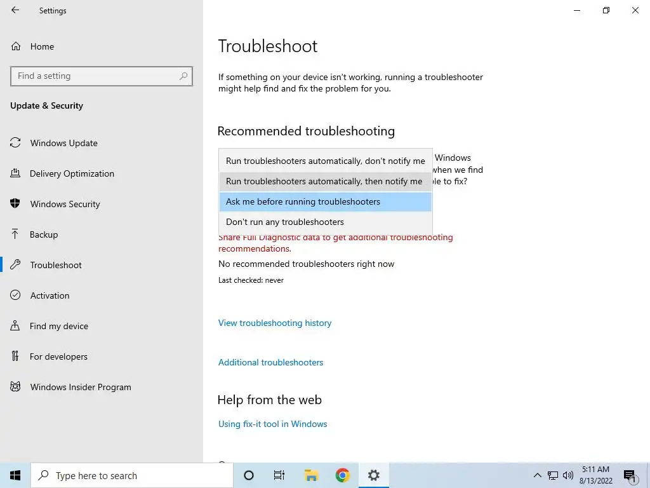Launch Google Chrome from the taskbar

pyautogui.click(x=342, y=475)
